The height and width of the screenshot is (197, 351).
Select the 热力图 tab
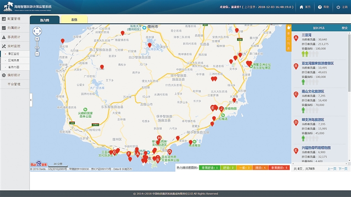click(x=44, y=20)
